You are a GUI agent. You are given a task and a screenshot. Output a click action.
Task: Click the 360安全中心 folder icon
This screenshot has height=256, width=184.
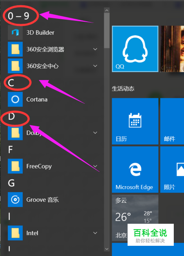15,66
